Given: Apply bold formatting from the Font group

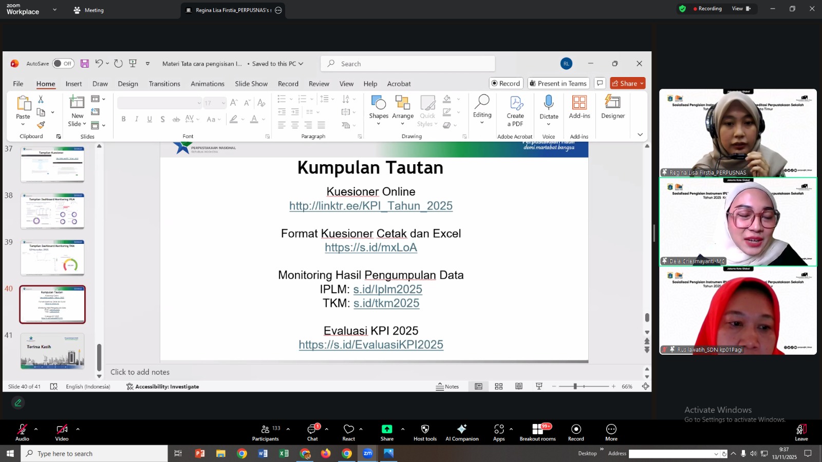Looking at the screenshot, I should 123,119.
